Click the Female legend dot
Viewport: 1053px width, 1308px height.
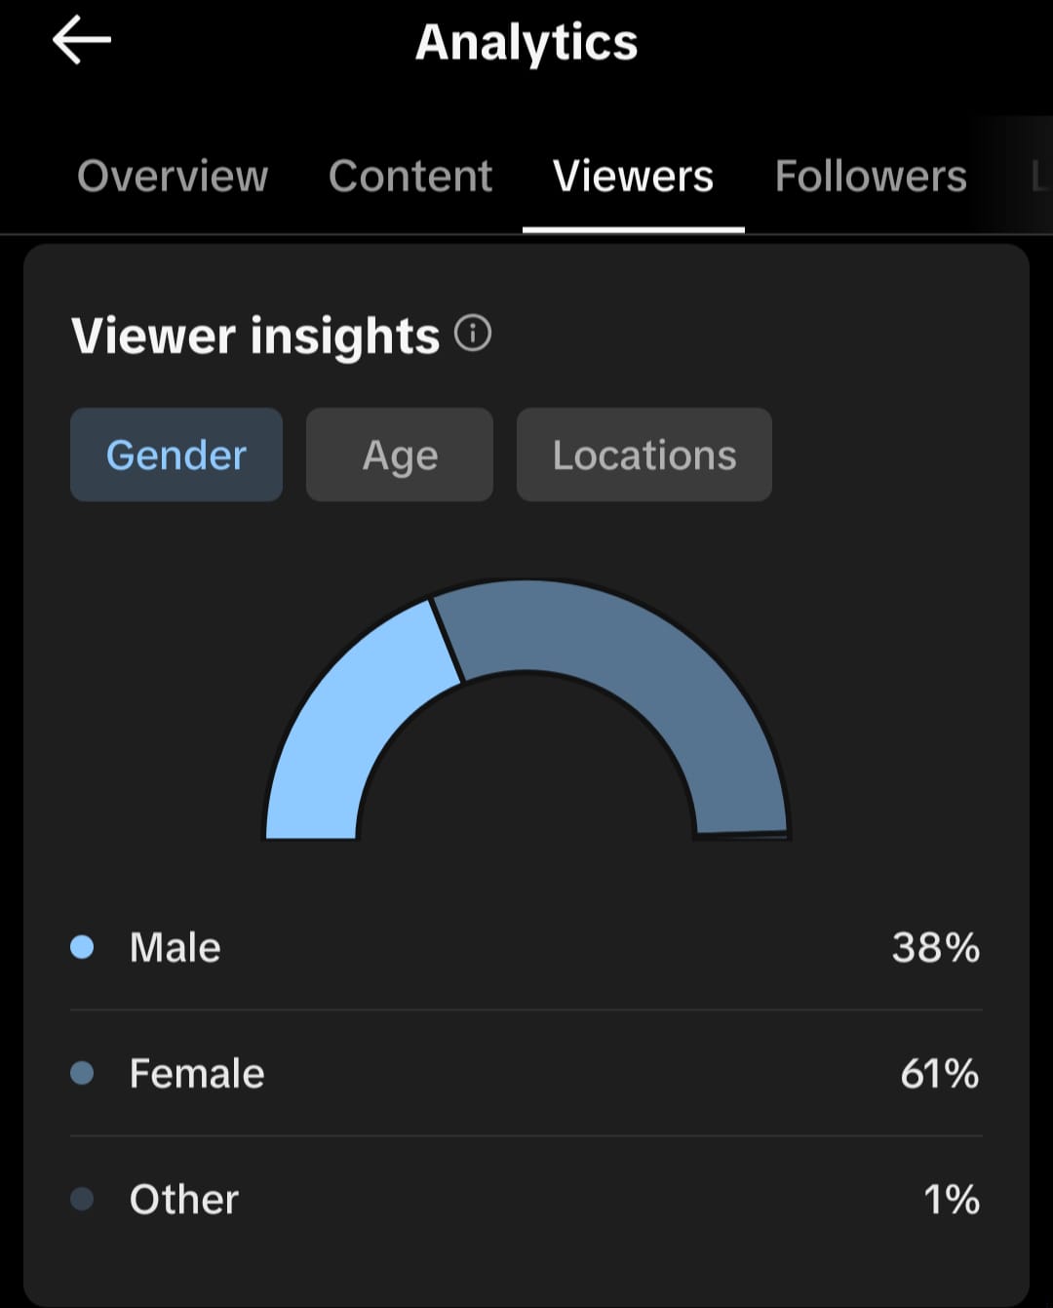click(83, 1073)
